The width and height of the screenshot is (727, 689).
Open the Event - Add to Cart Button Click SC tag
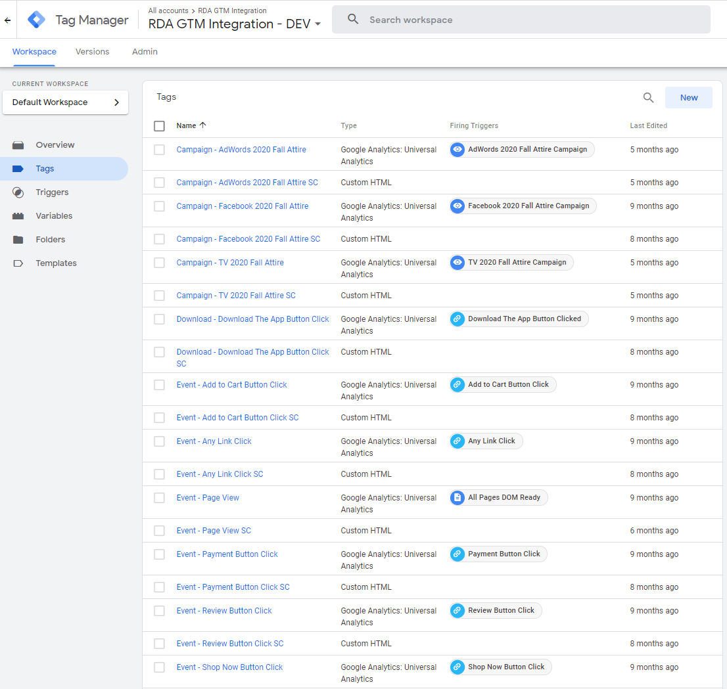pyautogui.click(x=237, y=418)
